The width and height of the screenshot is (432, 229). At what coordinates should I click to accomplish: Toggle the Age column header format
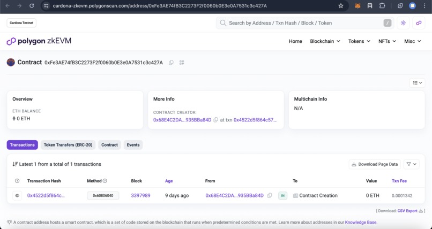coord(169,181)
